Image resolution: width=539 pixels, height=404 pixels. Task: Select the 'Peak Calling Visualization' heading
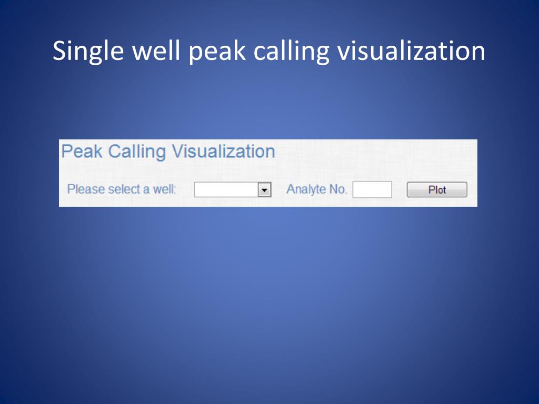(168, 151)
